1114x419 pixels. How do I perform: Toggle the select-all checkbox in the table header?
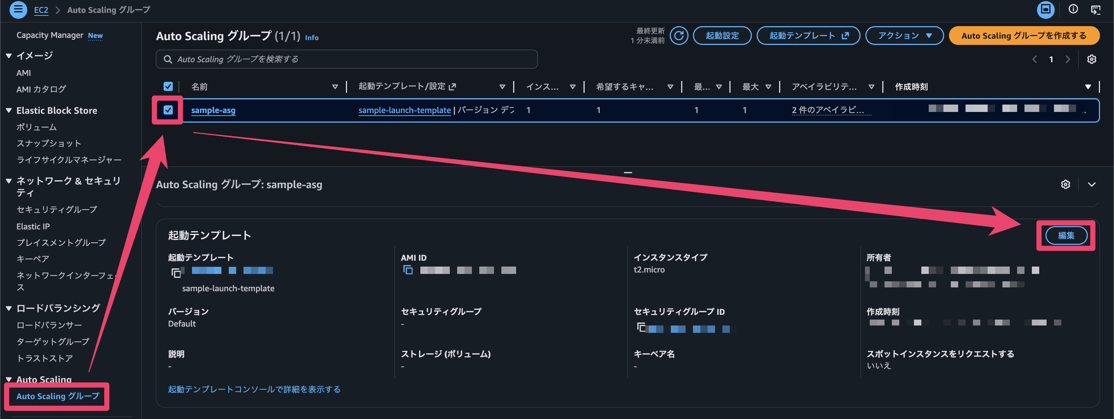click(168, 86)
